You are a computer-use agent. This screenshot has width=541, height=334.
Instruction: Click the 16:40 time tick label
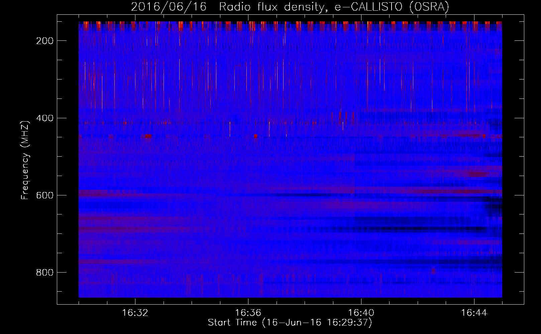(361, 313)
